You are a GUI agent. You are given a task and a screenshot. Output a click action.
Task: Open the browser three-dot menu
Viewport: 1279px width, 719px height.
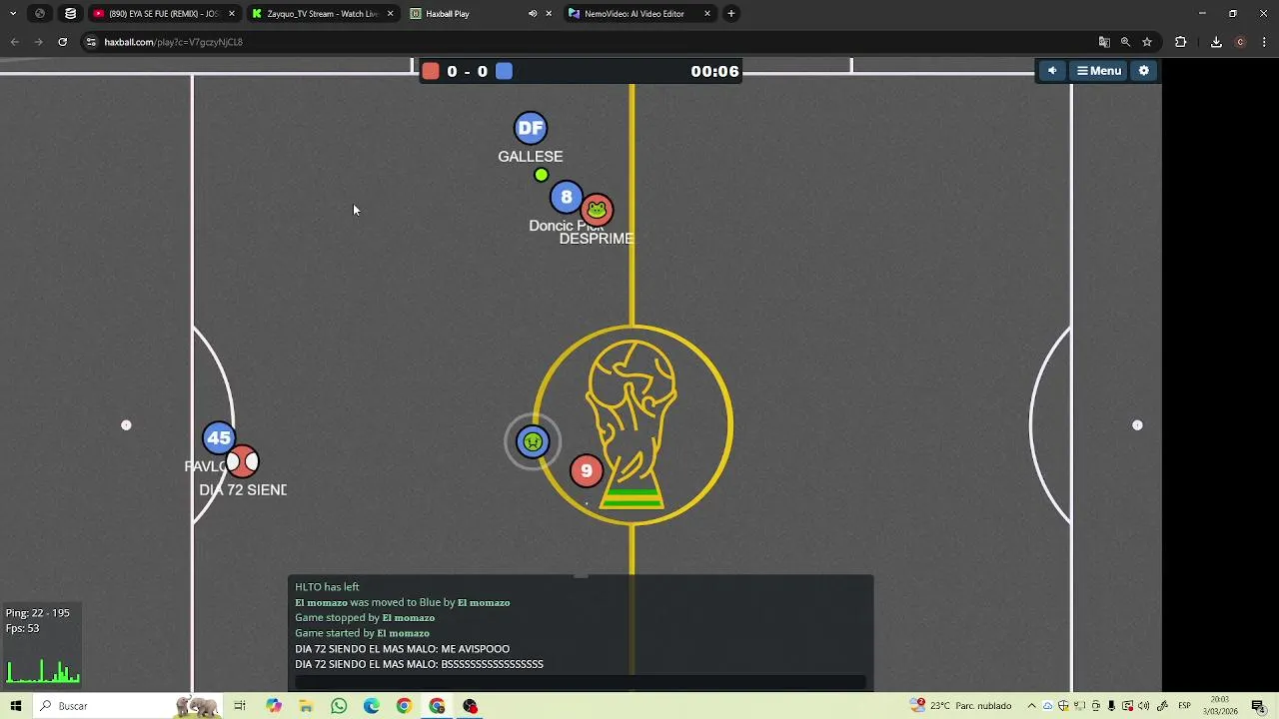tap(1264, 42)
